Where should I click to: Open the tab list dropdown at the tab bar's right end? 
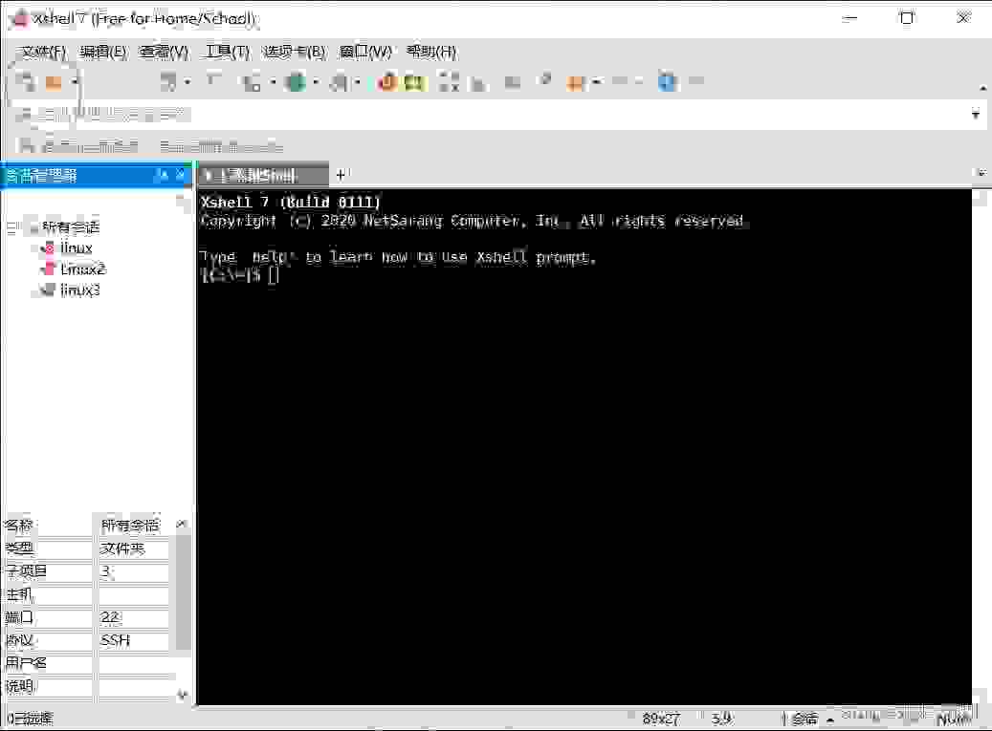click(x=981, y=173)
